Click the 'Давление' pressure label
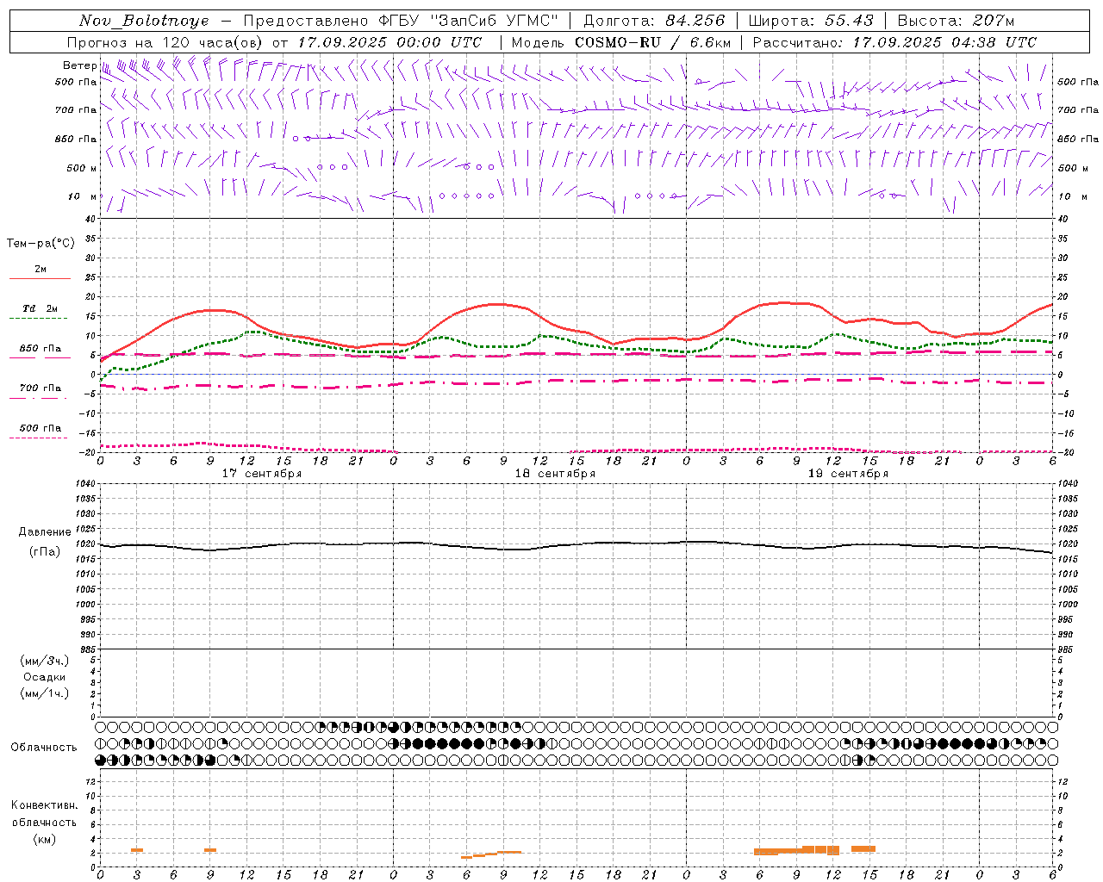The width and height of the screenshot is (1103, 882). 45,532
